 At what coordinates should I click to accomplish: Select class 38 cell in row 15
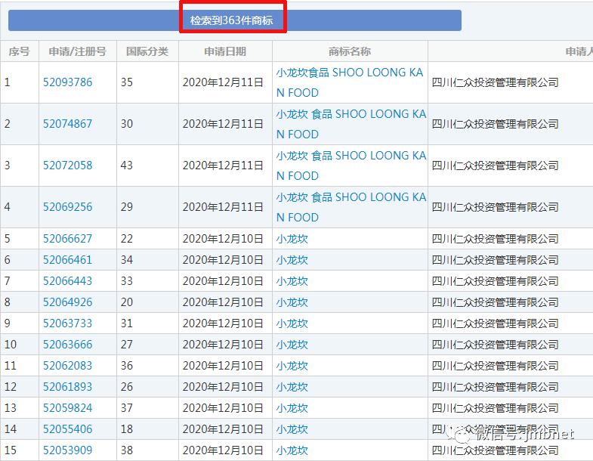point(147,450)
